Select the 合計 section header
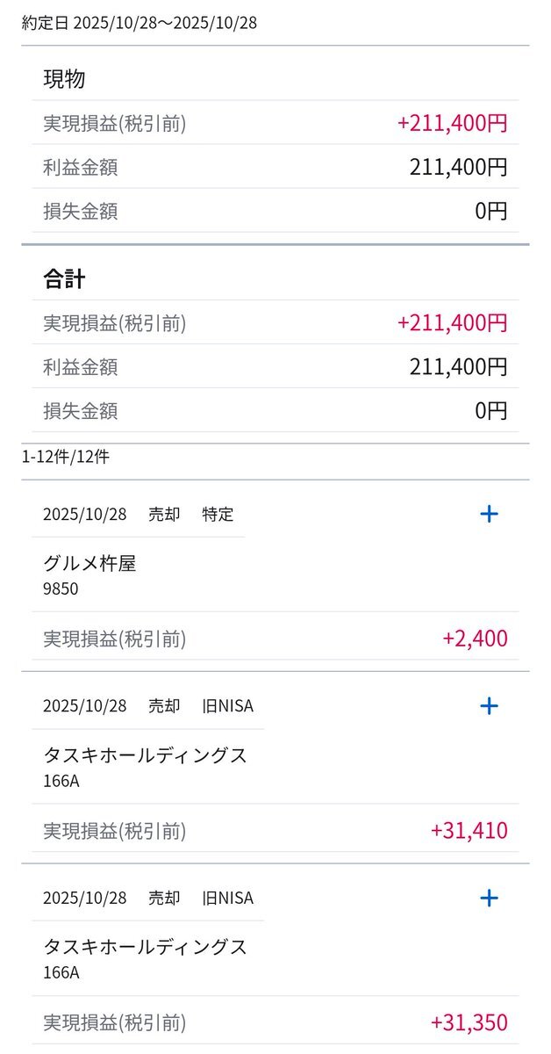 [64, 279]
